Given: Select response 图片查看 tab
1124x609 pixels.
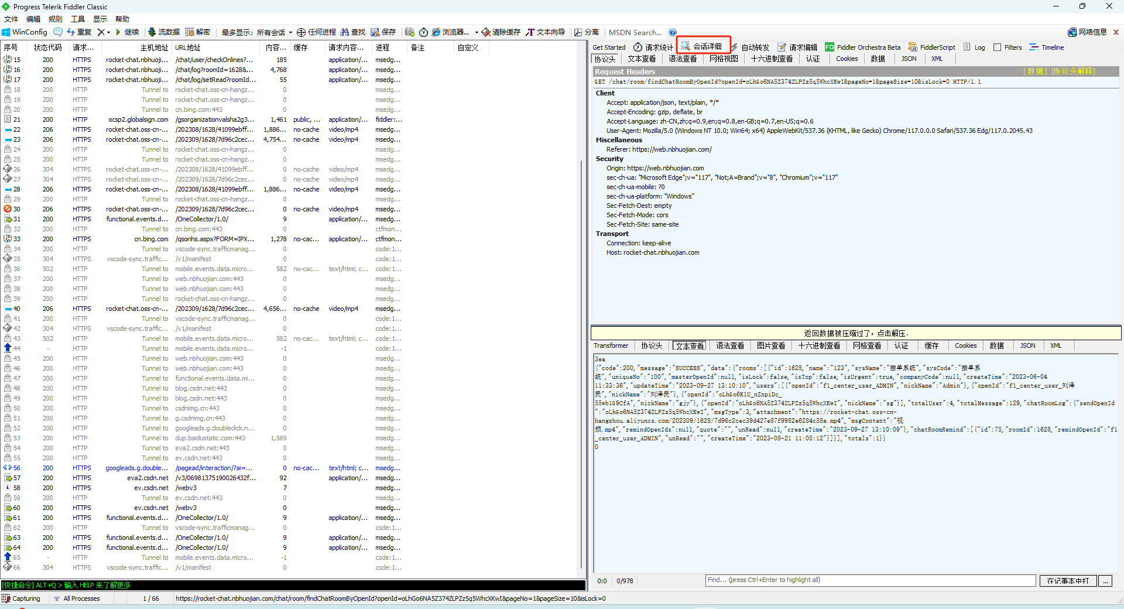Looking at the screenshot, I should (x=770, y=345).
